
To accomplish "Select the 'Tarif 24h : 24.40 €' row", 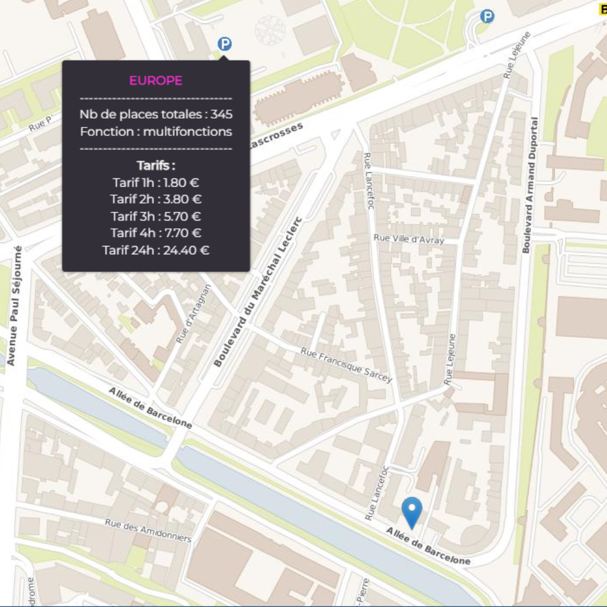I will coord(156,250).
